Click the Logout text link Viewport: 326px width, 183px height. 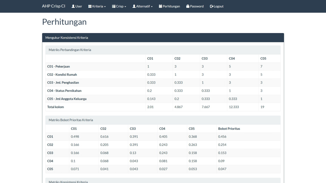pyautogui.click(x=219, y=6)
